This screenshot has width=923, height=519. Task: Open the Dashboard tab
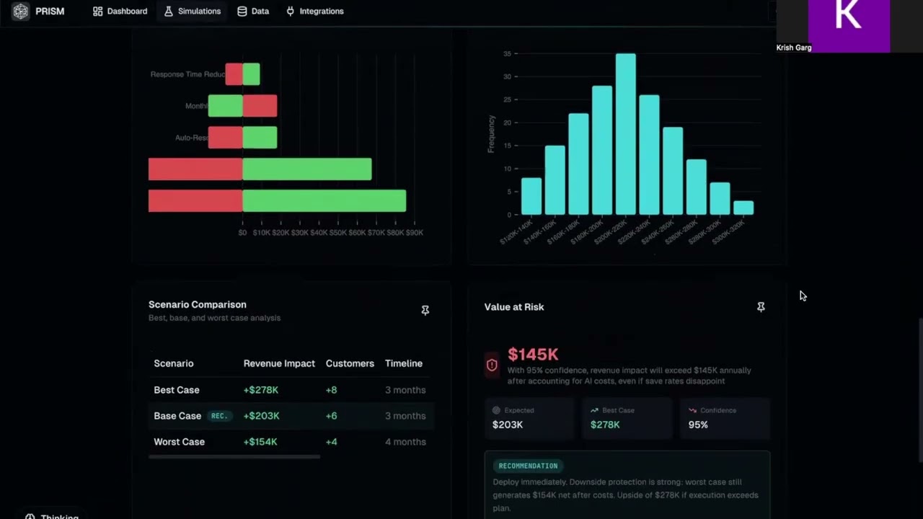click(120, 12)
